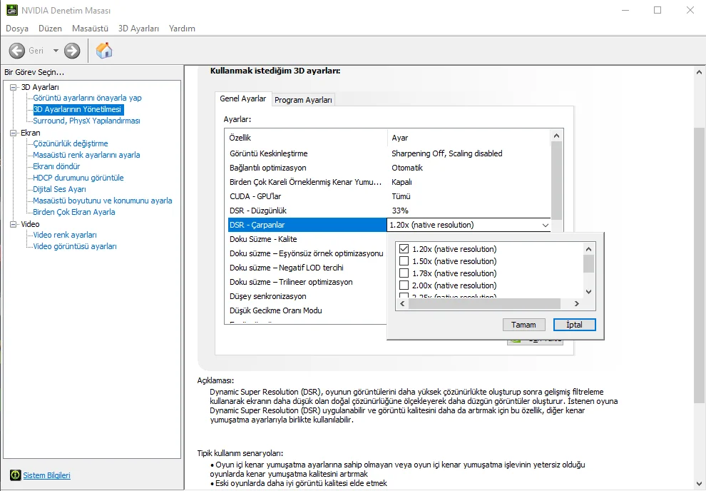Open Video renk ayarları from the task list
706x491 pixels.
click(64, 235)
